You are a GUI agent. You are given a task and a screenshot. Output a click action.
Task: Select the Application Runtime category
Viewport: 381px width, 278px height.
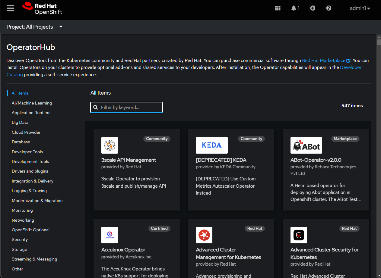click(x=31, y=113)
